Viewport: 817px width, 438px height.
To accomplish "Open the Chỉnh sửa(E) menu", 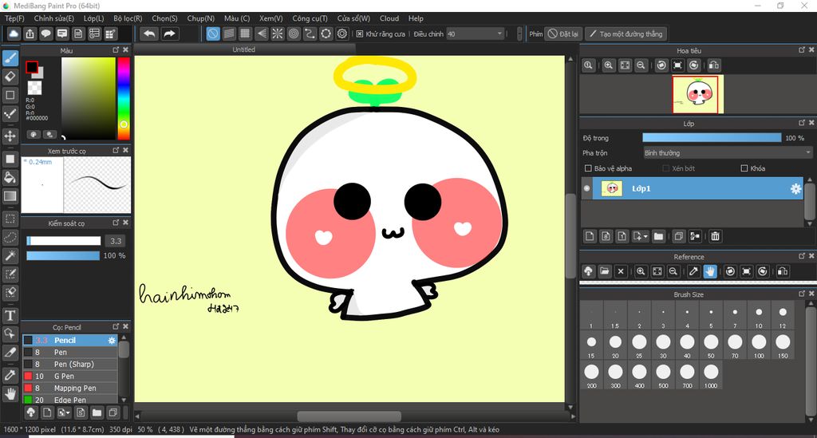I will tap(53, 18).
